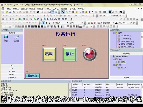Viewport: 143px width, 107px height.
Task: Open the 状态 0 state dropdown
Action: [x=67, y=23]
